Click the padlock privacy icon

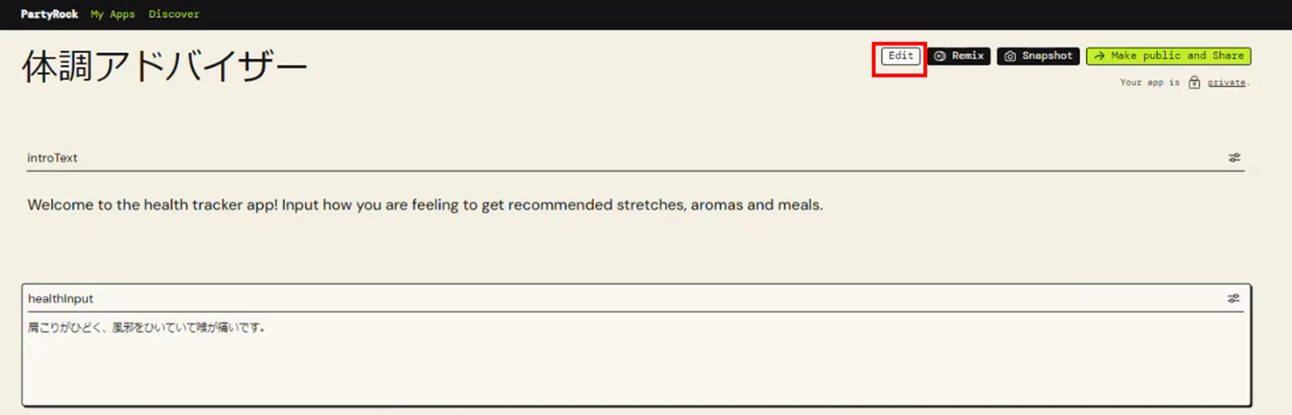(1194, 82)
